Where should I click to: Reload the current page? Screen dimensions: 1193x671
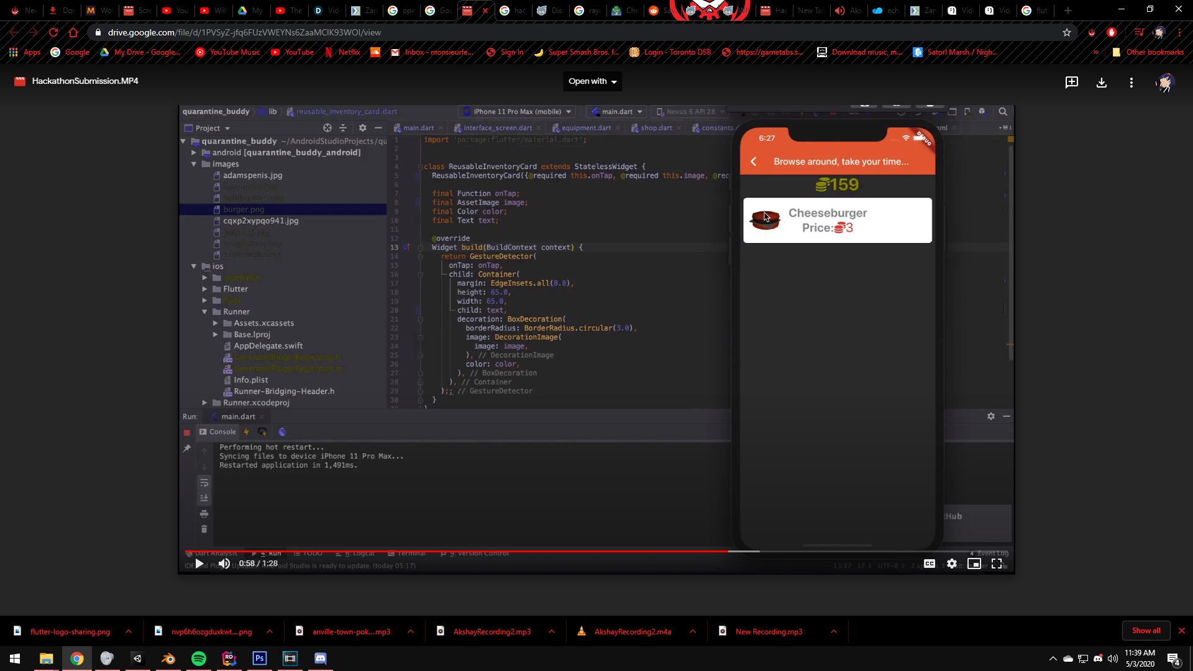point(53,32)
